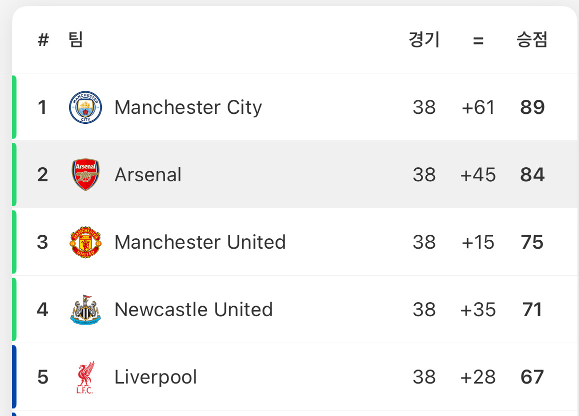This screenshot has height=416, width=579.
Task: Select the Liverpool team name
Action: pos(155,377)
